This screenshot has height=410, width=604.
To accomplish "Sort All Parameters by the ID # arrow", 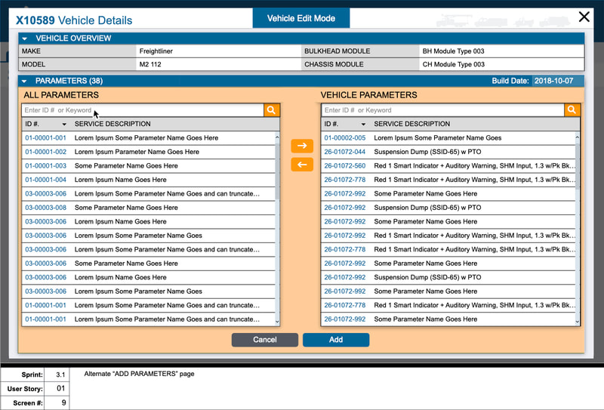I will tap(64, 124).
